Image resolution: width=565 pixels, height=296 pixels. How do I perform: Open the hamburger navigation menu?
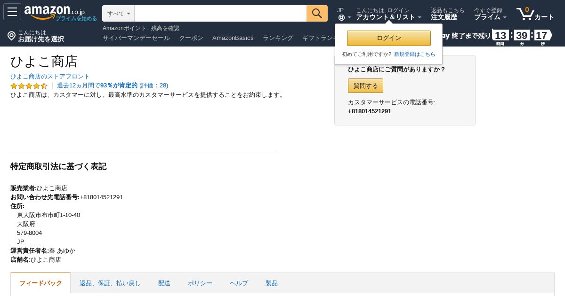pyautogui.click(x=12, y=12)
